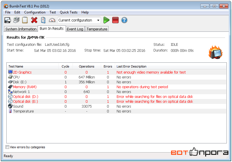Switch to the Event Log tab
This screenshot has width=232, height=162.
75,29
